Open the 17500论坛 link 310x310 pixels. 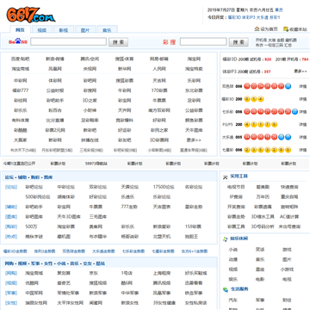click(x=164, y=187)
